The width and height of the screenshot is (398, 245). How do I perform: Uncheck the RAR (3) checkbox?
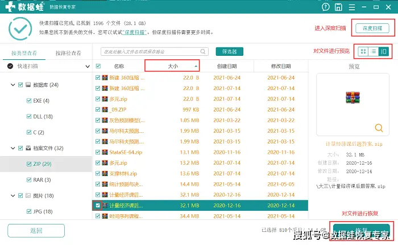click(29, 180)
